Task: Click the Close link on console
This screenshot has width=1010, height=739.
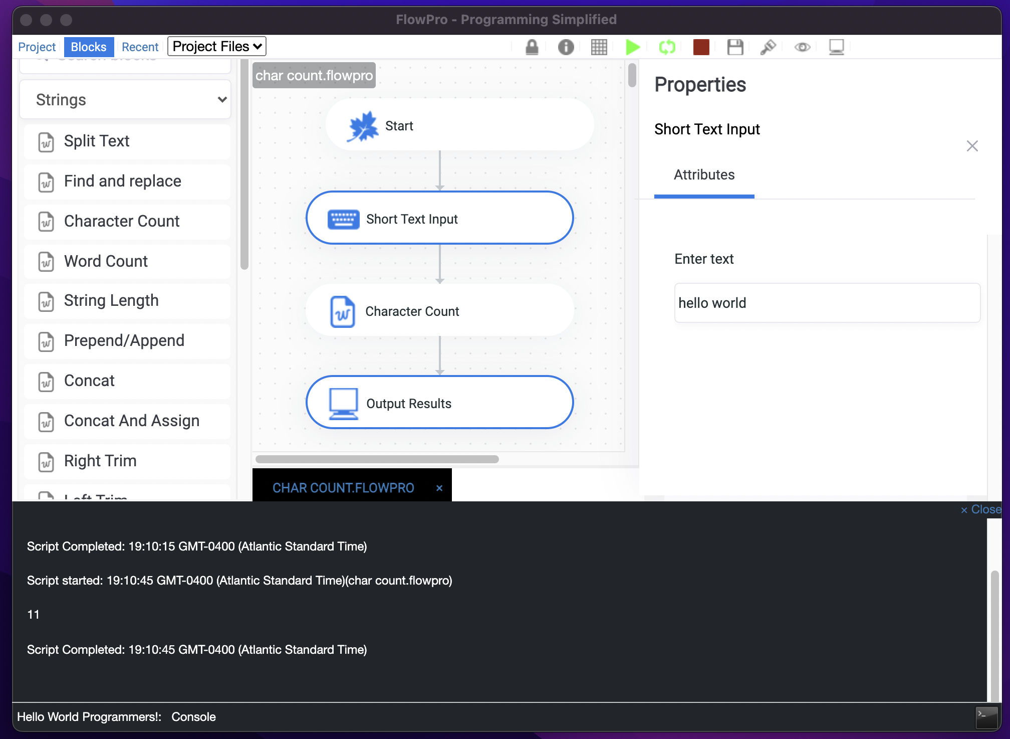Action: click(981, 509)
